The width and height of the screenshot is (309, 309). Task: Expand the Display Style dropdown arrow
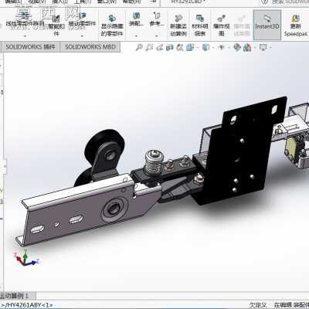click(x=213, y=48)
